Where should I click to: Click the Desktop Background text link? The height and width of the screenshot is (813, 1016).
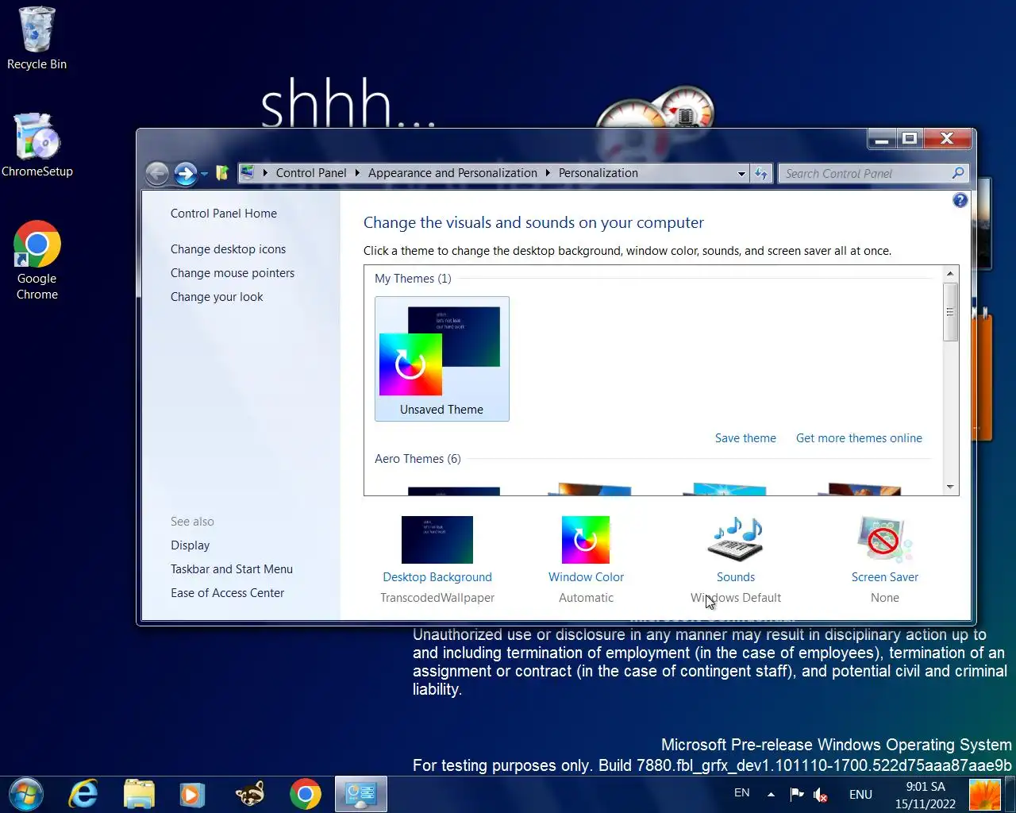[437, 577]
